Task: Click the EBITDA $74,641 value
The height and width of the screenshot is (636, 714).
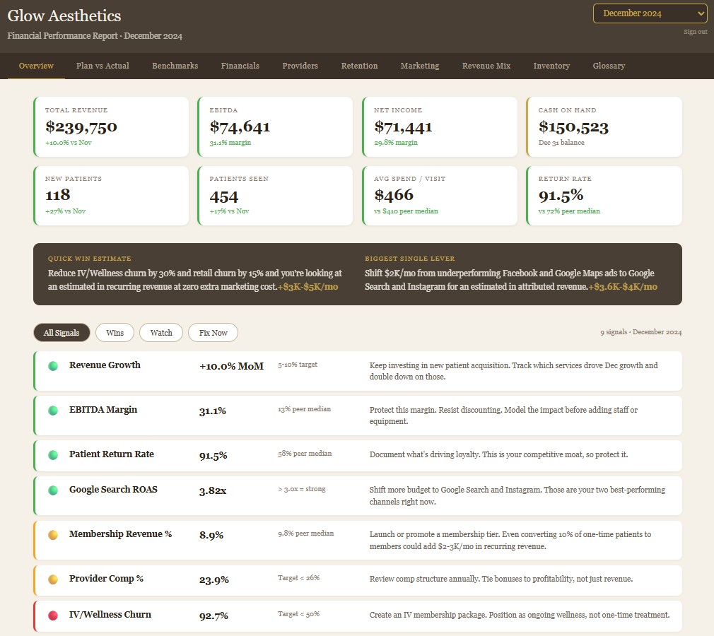Action: pos(240,126)
